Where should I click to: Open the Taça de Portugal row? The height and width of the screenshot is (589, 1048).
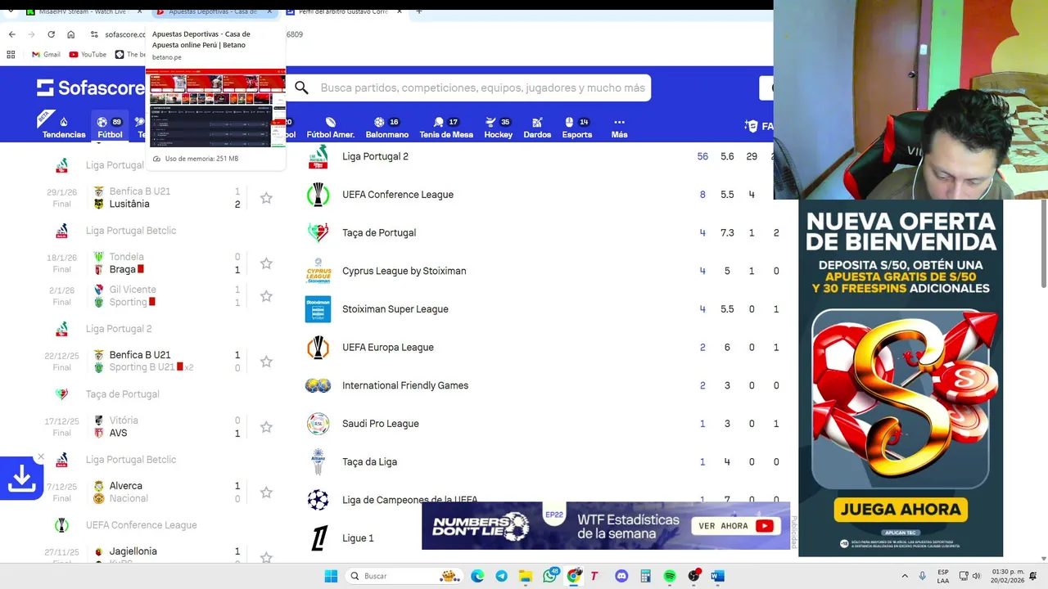click(540, 233)
